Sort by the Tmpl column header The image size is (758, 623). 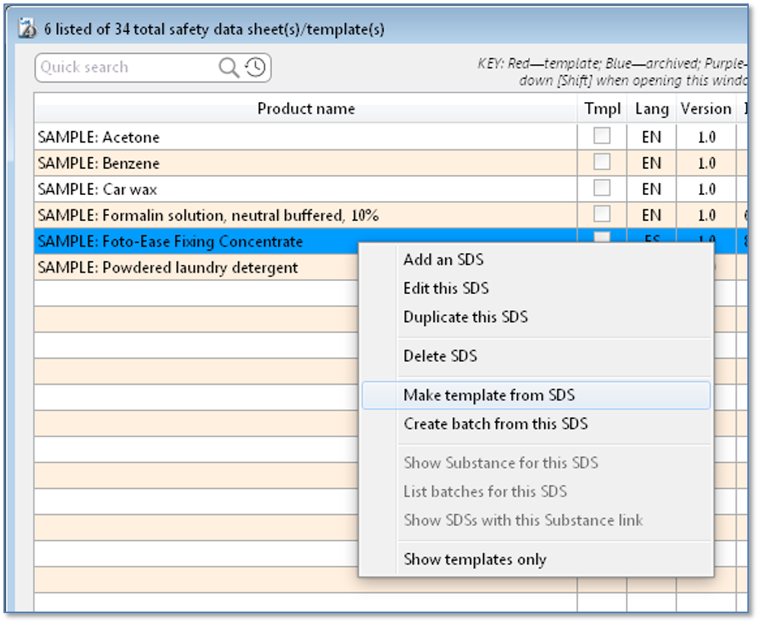pos(603,108)
